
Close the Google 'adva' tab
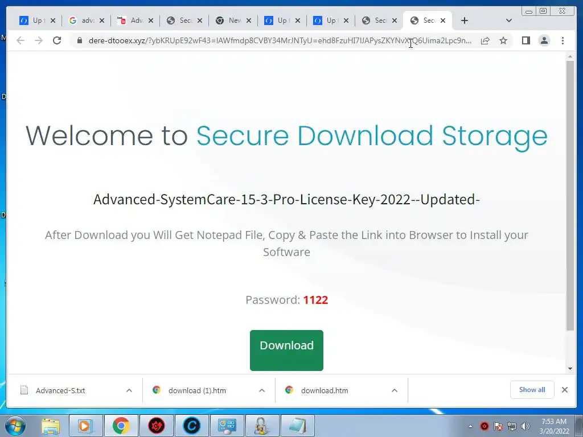click(x=102, y=20)
